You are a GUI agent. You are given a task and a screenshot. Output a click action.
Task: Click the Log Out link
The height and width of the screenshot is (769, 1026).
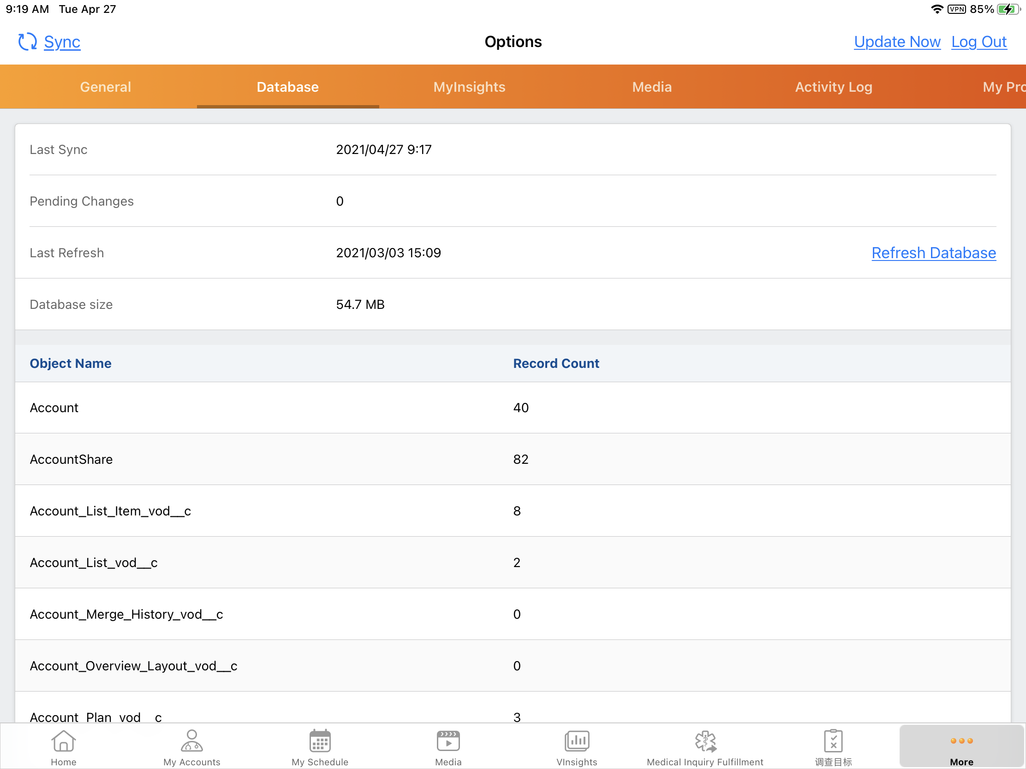[x=978, y=41]
